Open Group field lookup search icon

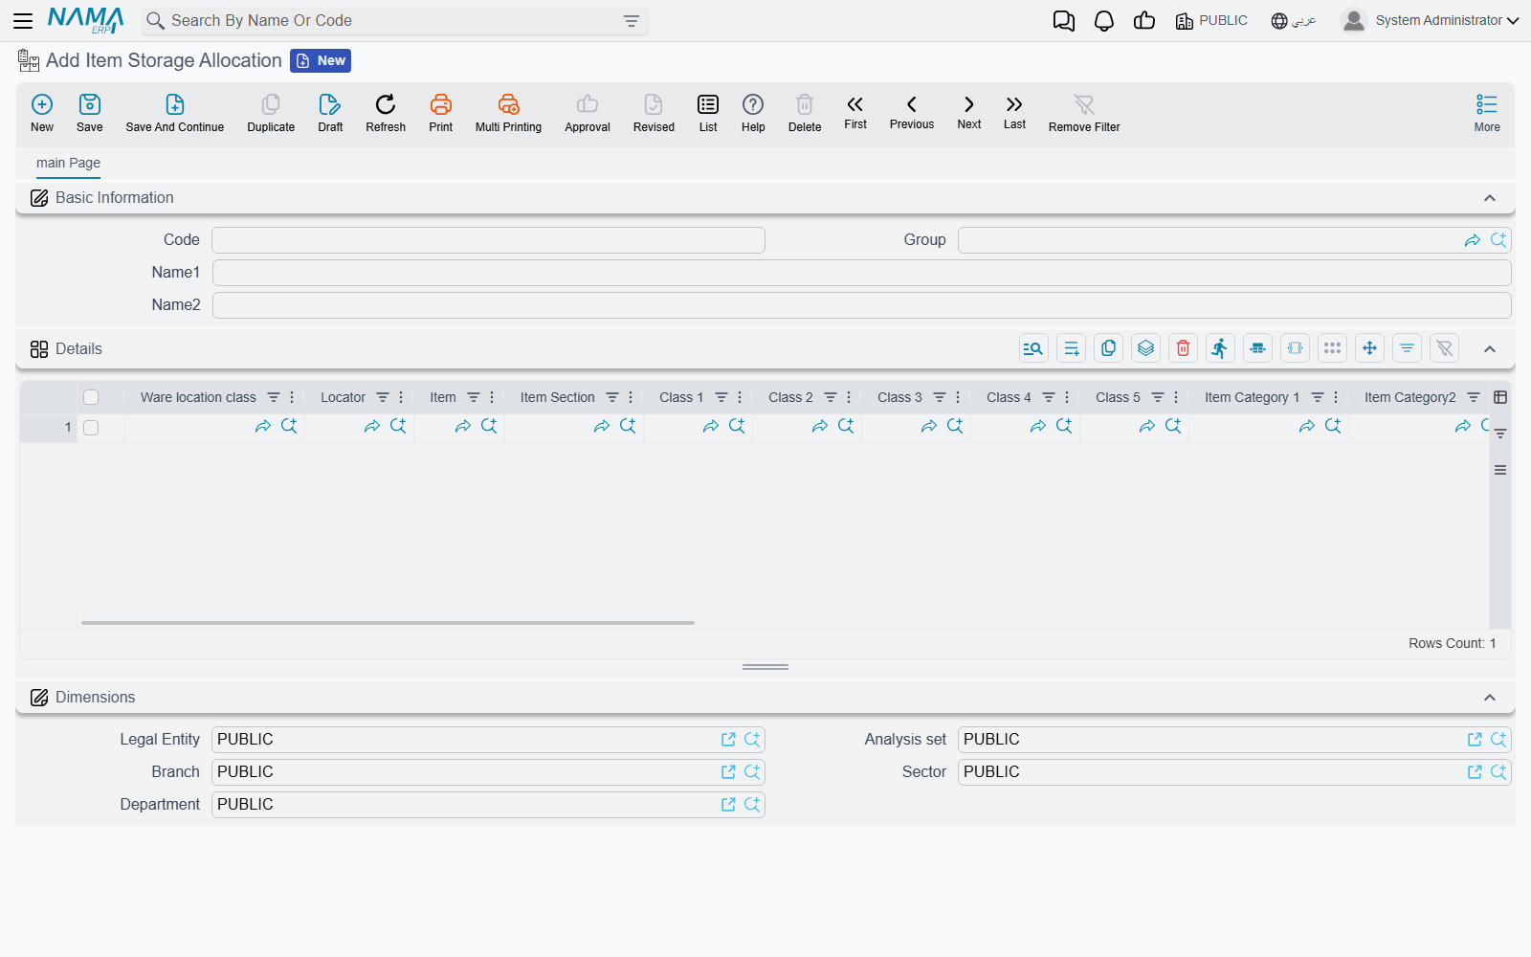[x=1498, y=240]
